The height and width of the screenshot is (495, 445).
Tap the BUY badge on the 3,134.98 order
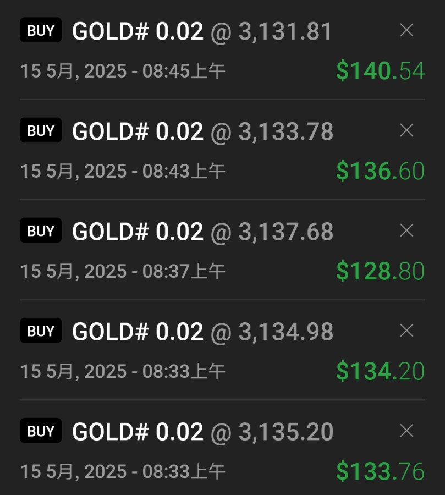[41, 331]
